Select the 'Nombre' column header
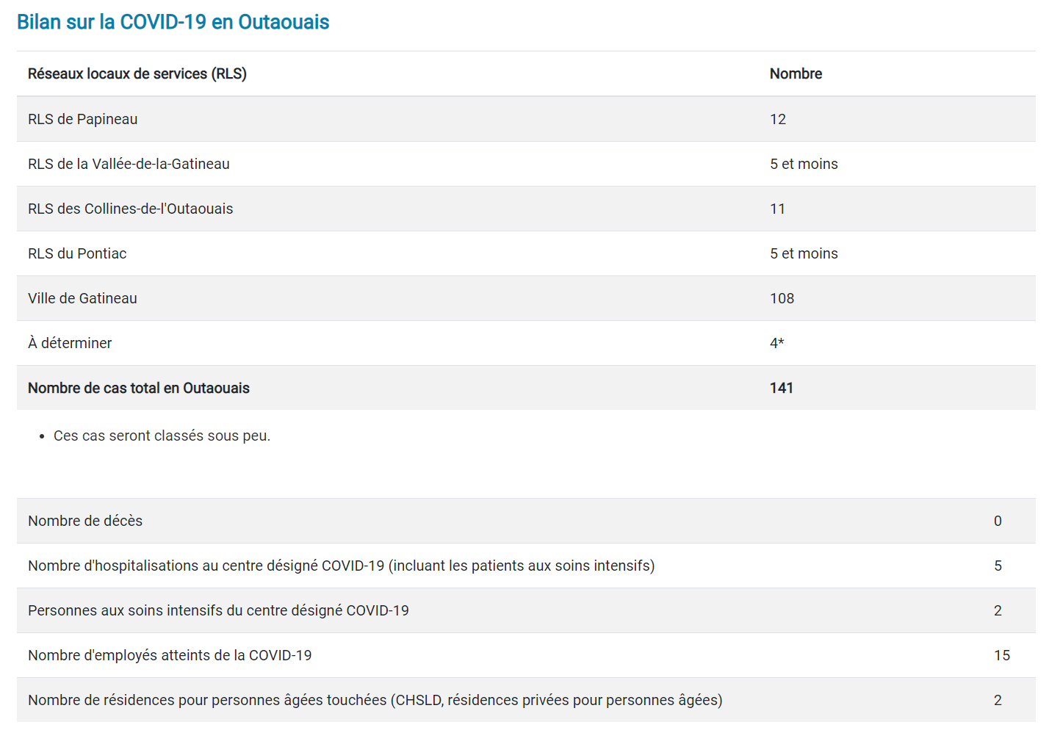 click(796, 73)
